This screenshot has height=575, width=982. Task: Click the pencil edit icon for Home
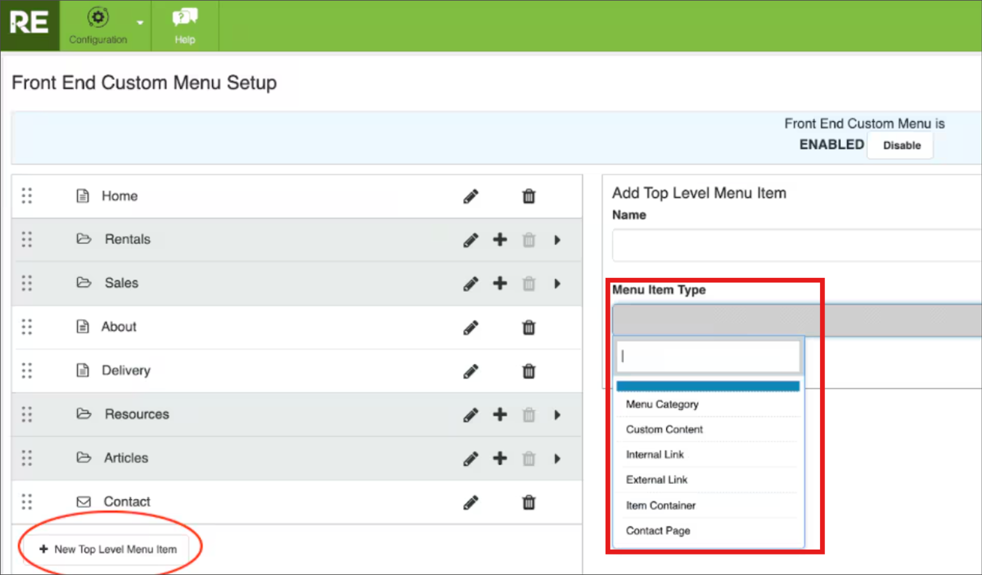pyautogui.click(x=470, y=196)
